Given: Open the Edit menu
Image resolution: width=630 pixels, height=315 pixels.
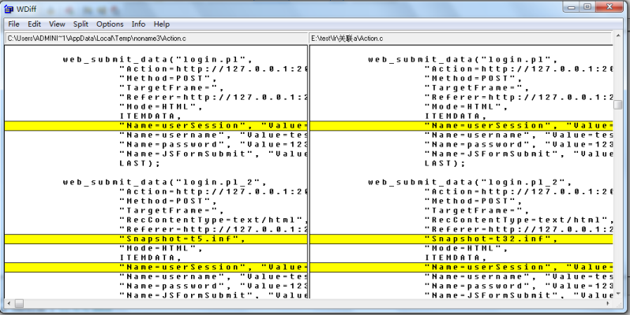Looking at the screenshot, I should click(x=34, y=24).
